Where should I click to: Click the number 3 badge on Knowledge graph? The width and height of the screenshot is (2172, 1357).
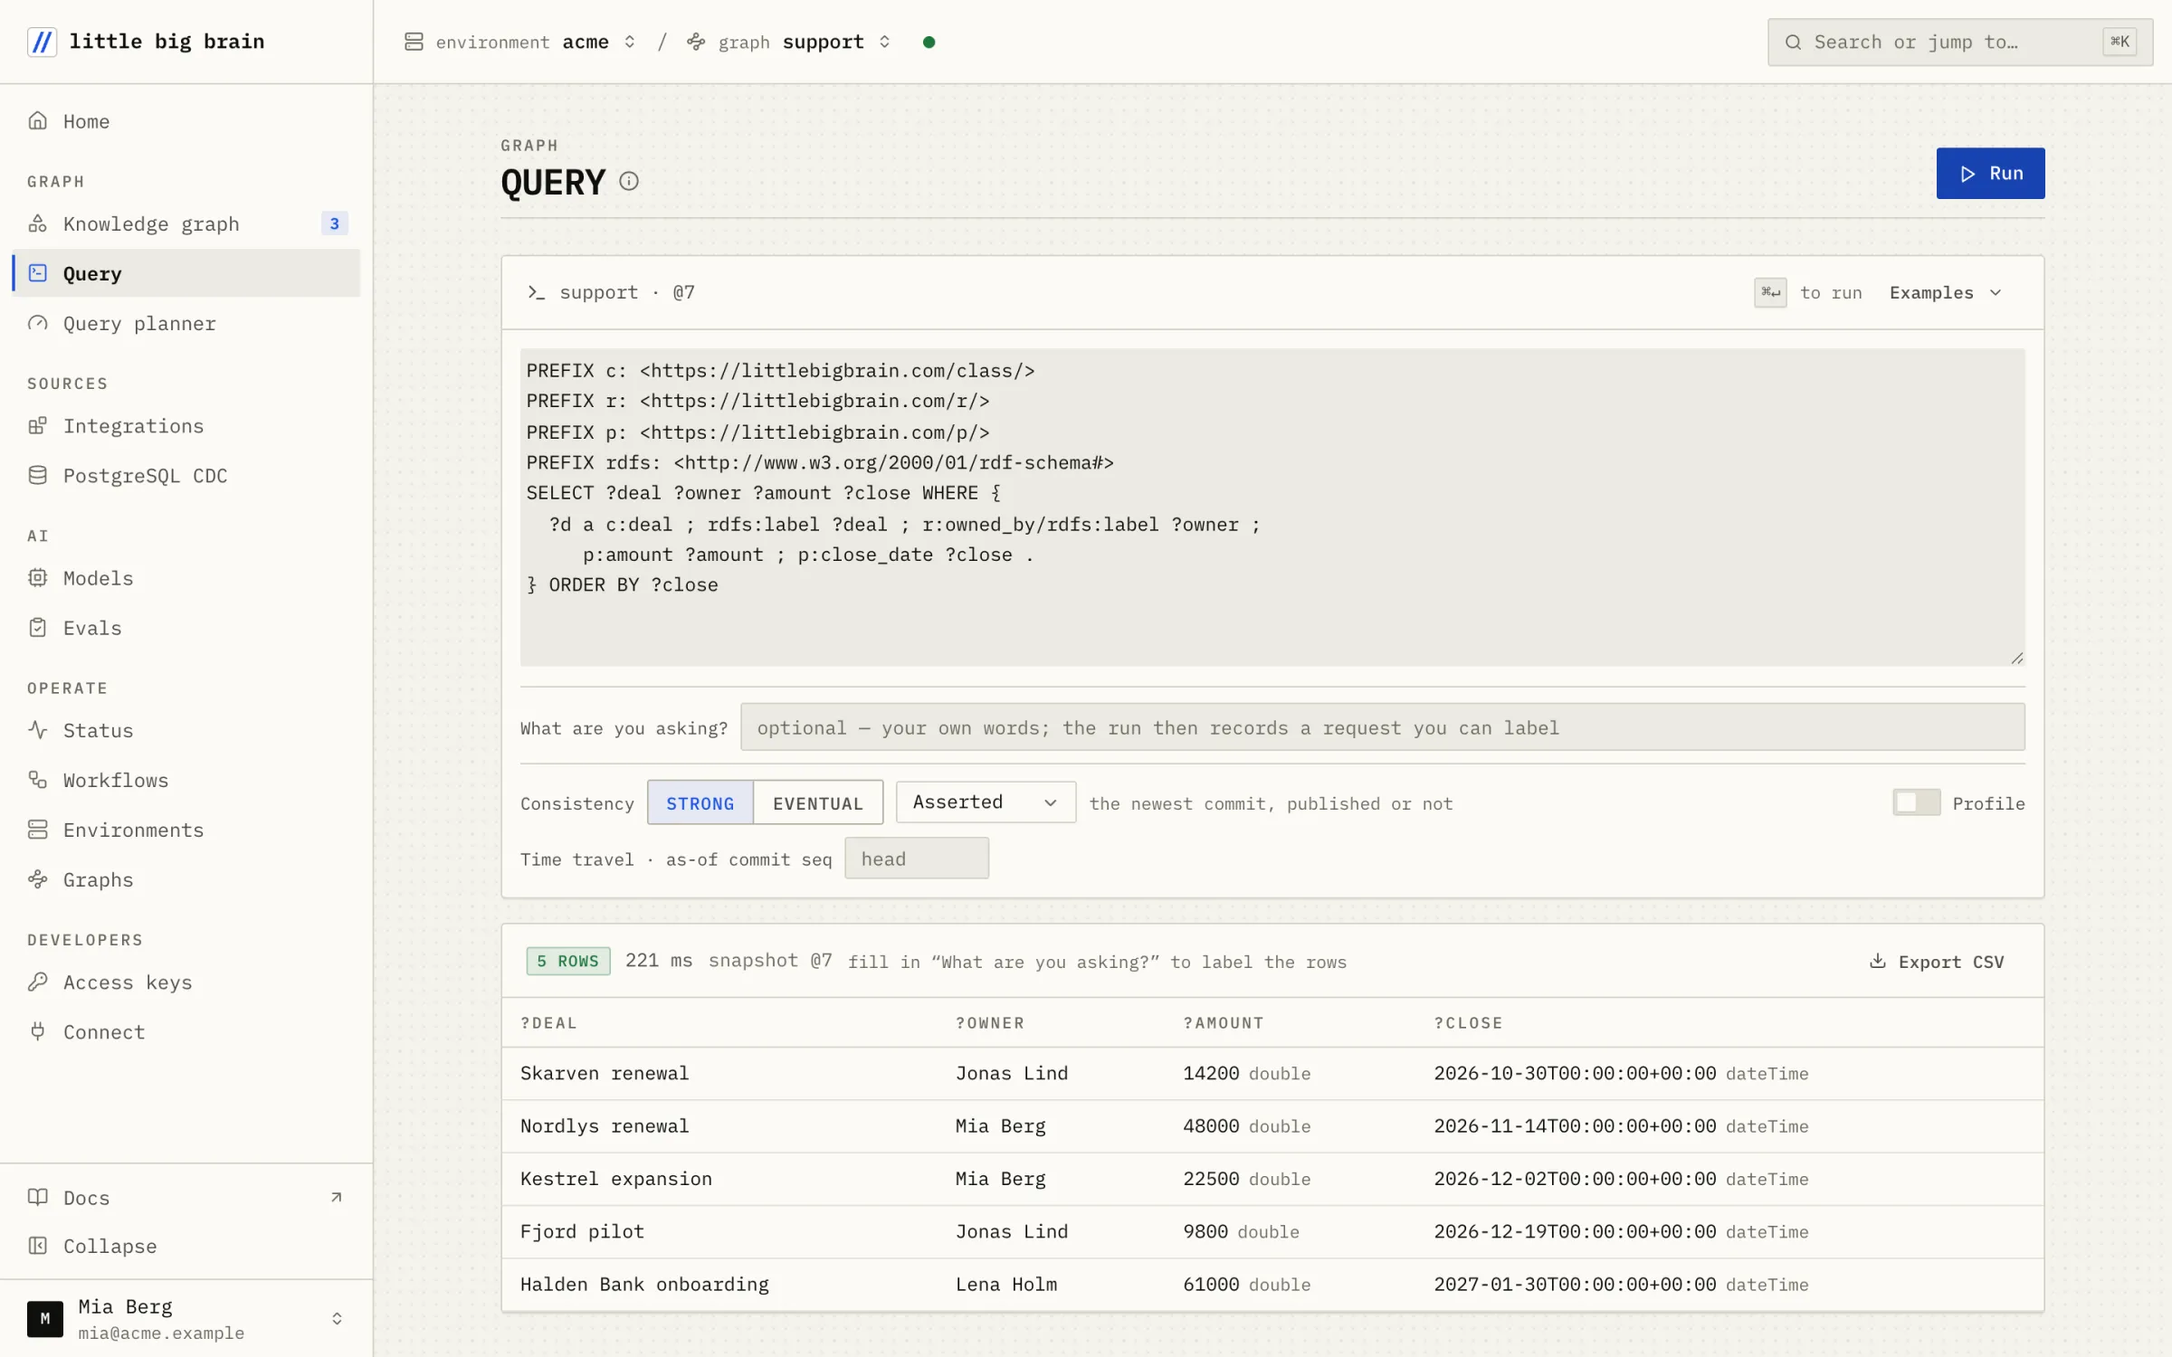pos(335,223)
